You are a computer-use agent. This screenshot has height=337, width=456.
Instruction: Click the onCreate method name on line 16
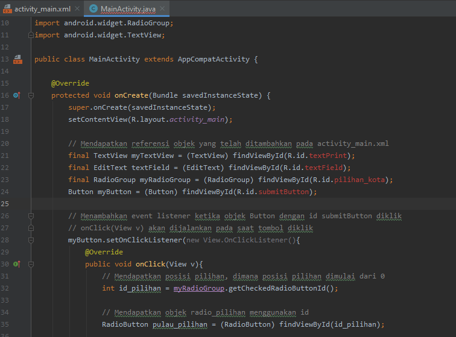pos(131,95)
